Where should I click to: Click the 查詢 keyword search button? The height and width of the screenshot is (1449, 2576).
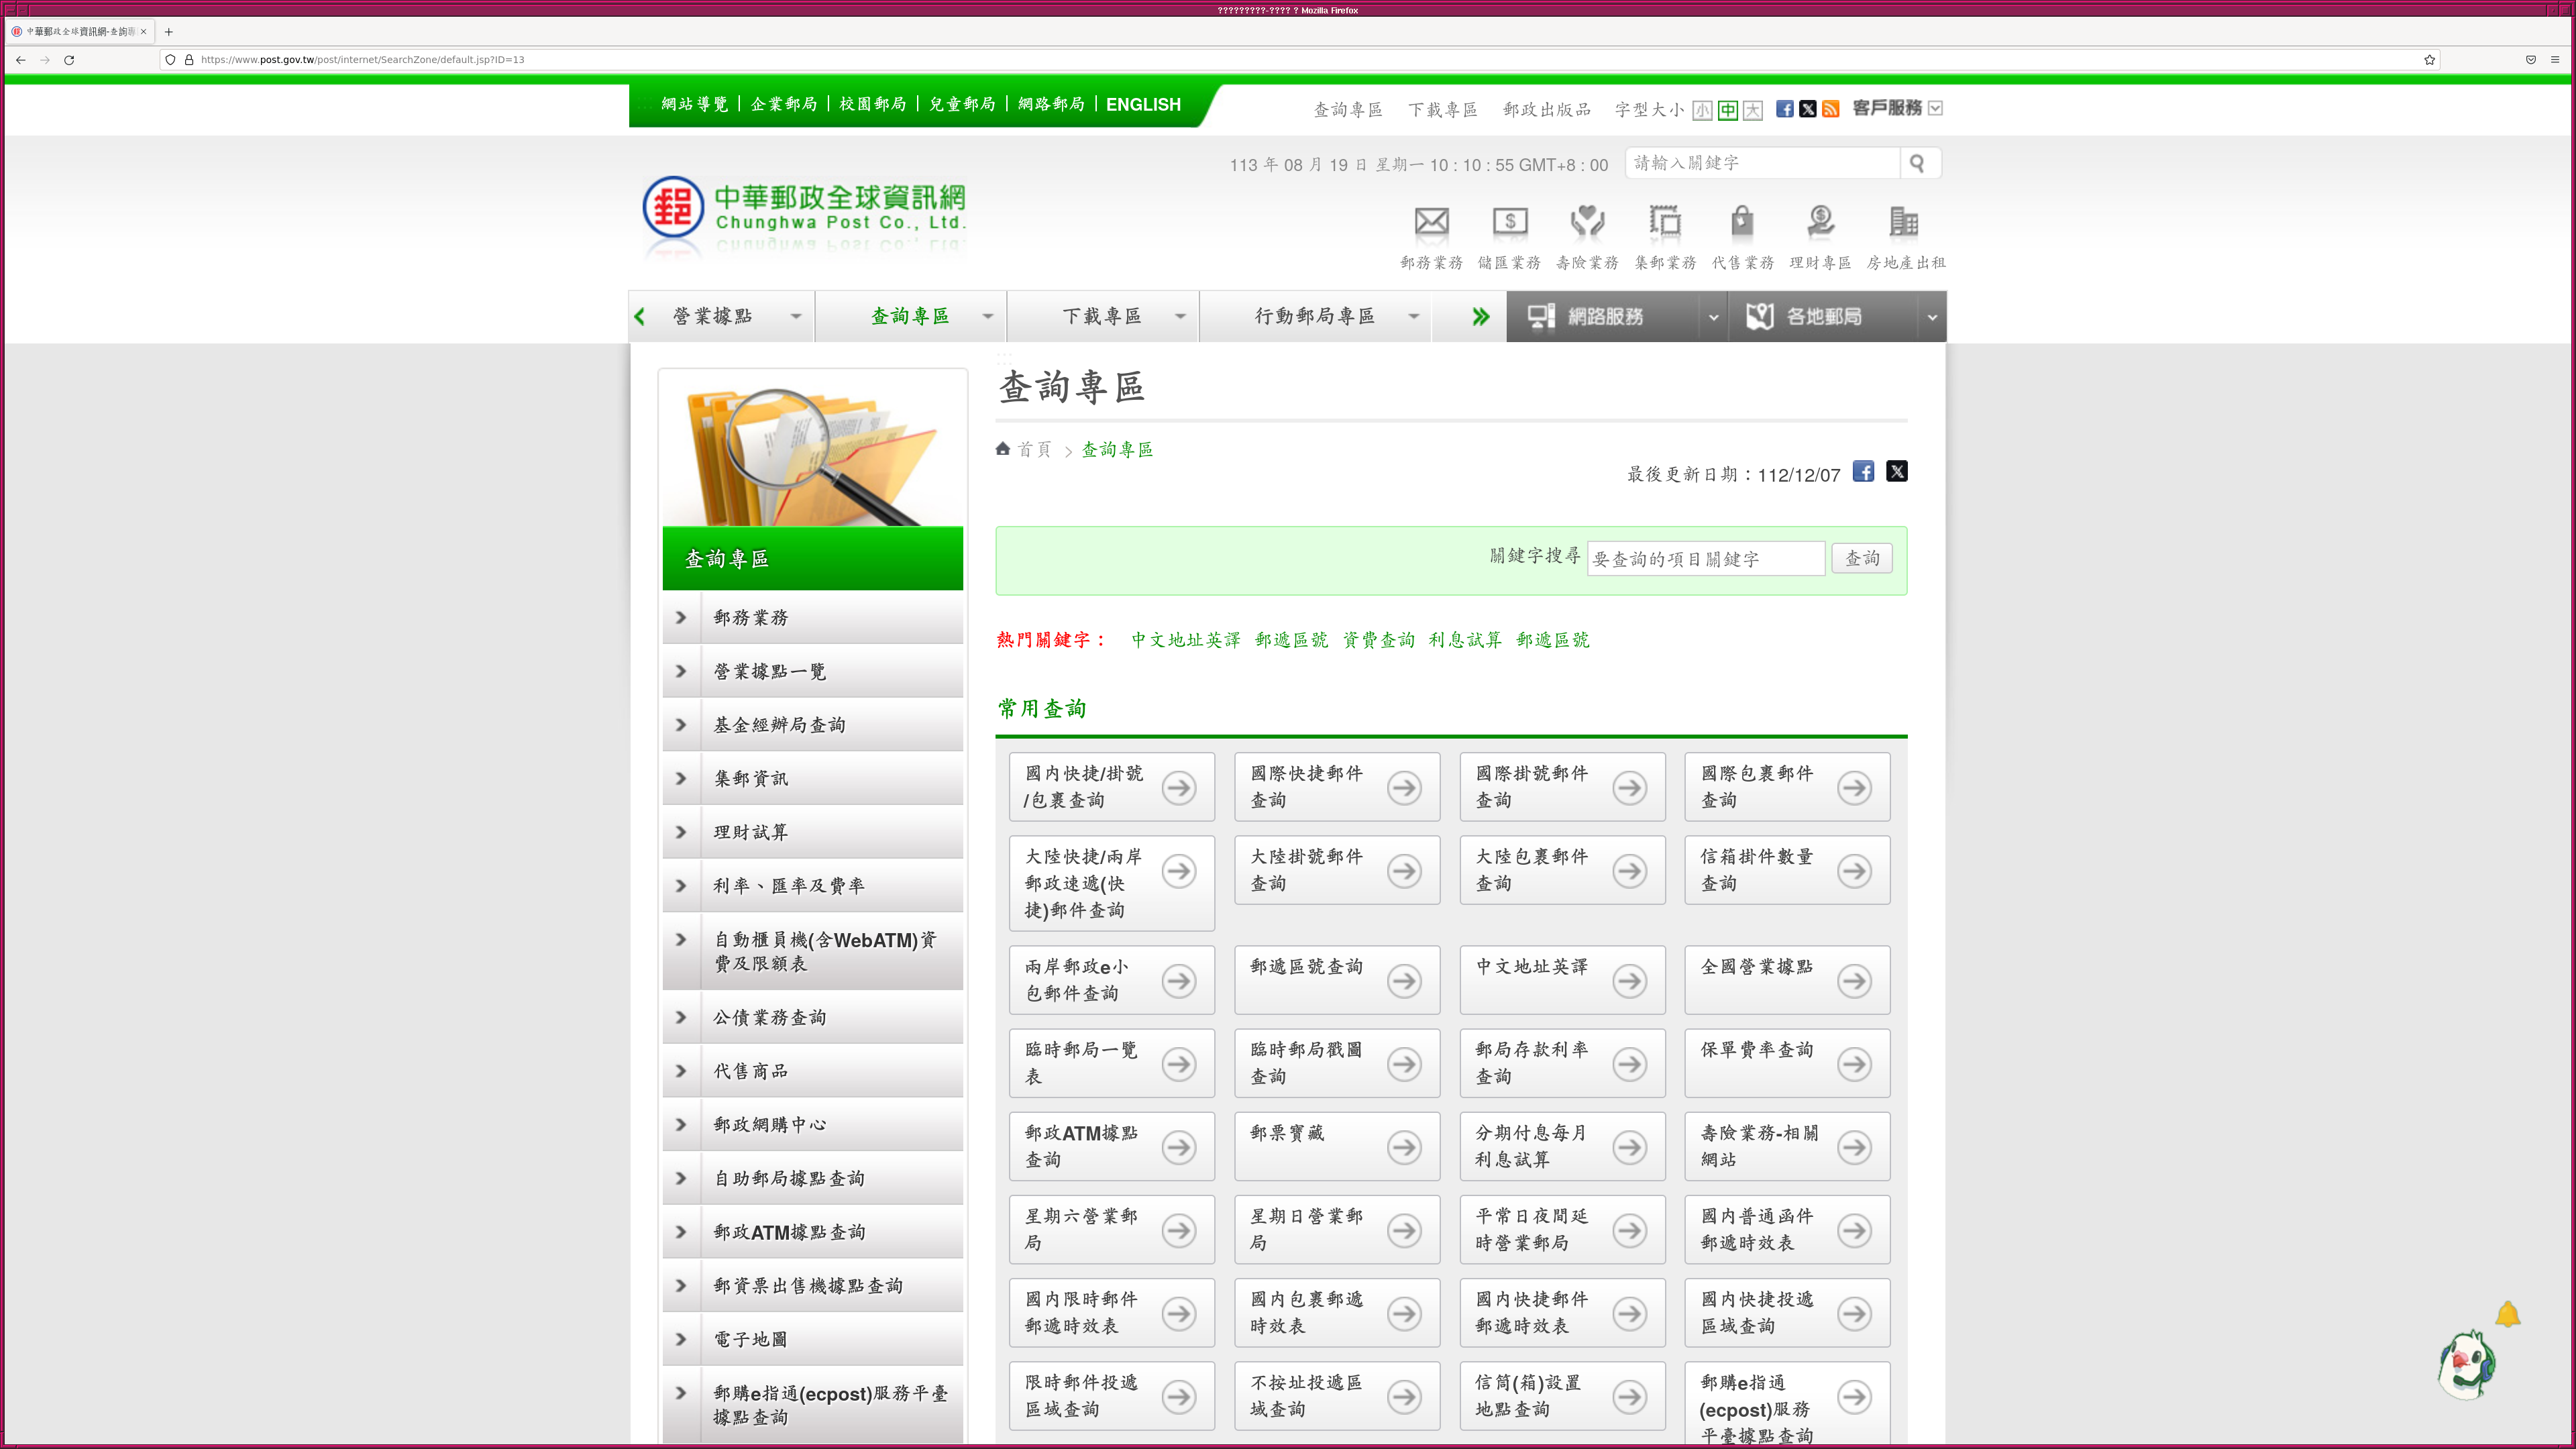pyautogui.click(x=1862, y=559)
